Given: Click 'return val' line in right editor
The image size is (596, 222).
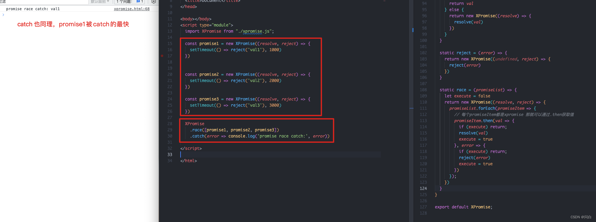Looking at the screenshot, I should [461, 3].
